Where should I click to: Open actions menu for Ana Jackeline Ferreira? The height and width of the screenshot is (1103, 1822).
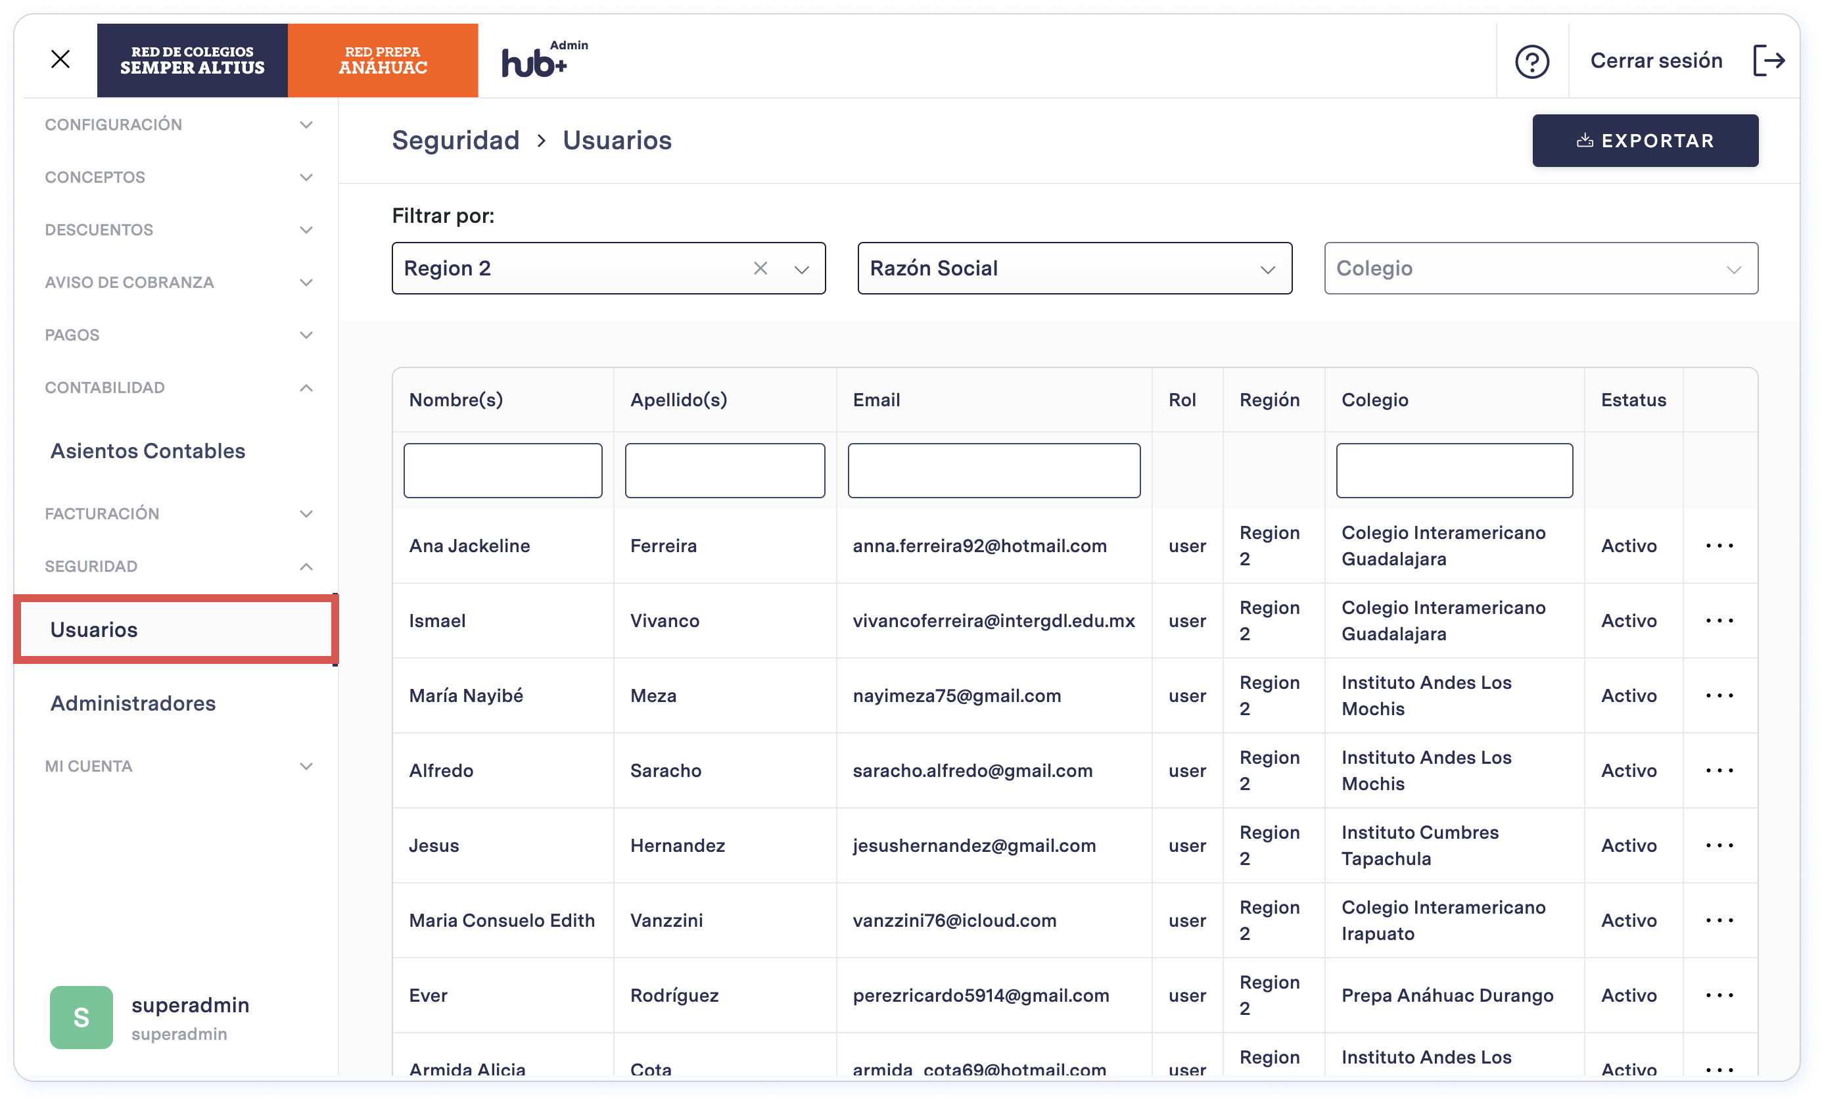point(1719,546)
